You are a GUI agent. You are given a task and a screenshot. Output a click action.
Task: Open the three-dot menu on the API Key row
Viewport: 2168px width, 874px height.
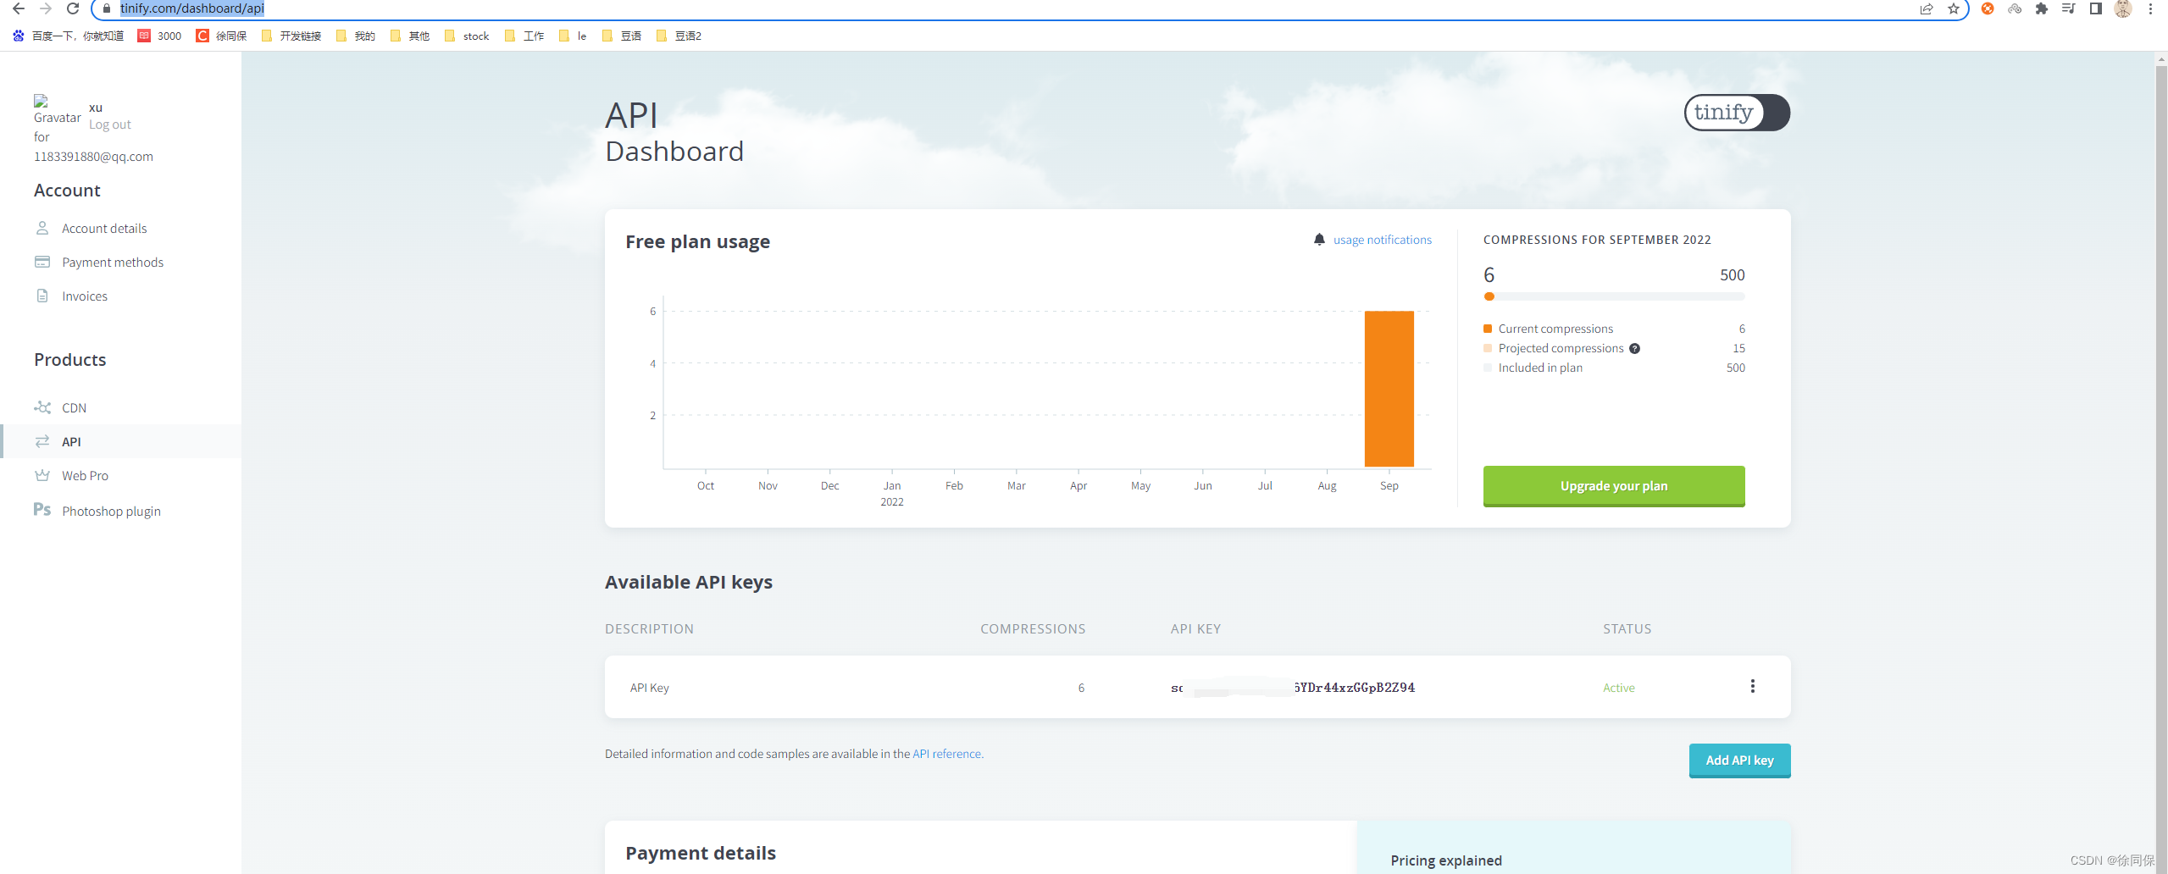[x=1753, y=686]
